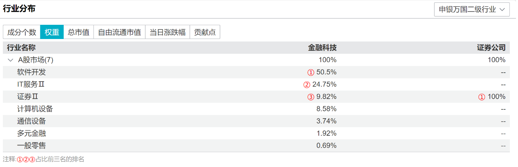The image size is (518, 167).
Task: Click rank ③ icon beside 9.82%
Action: tap(311, 97)
